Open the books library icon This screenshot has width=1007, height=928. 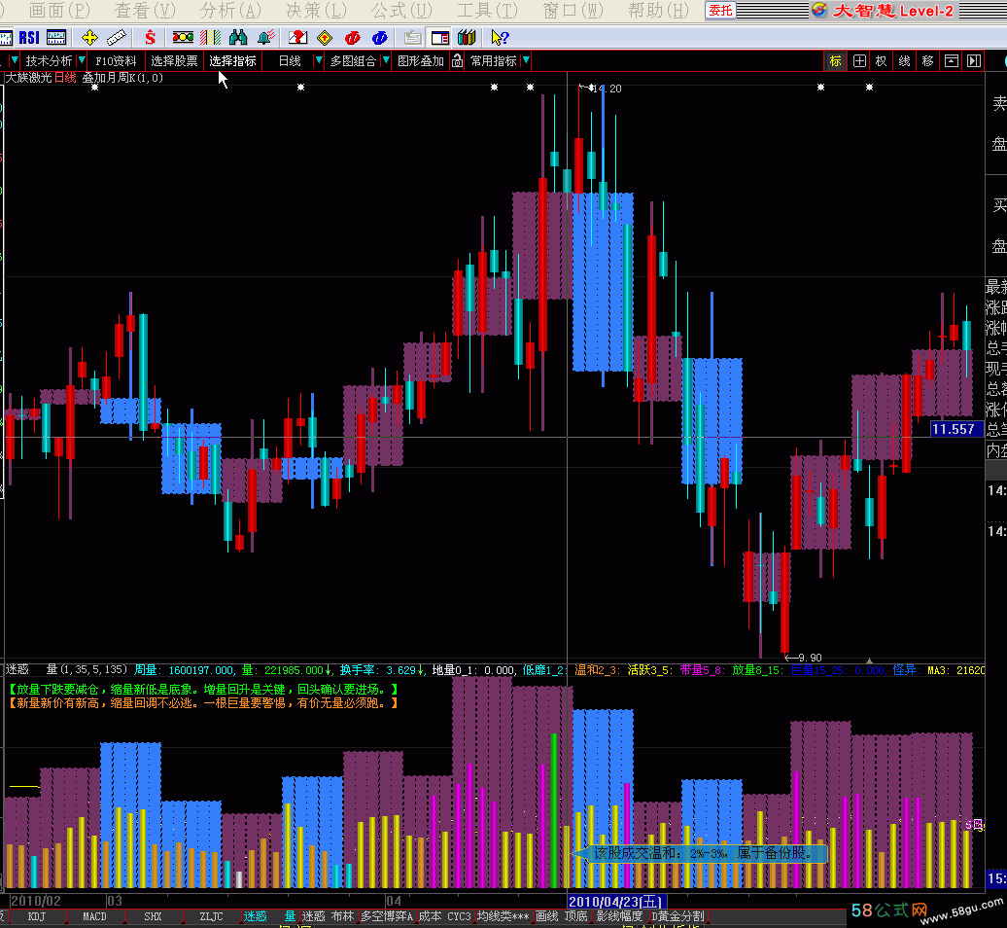click(467, 38)
